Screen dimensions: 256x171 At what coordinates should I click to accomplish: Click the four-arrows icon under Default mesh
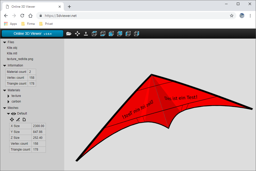coord(12,119)
